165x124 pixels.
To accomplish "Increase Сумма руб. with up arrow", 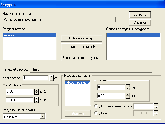I will [x=128, y=86].
